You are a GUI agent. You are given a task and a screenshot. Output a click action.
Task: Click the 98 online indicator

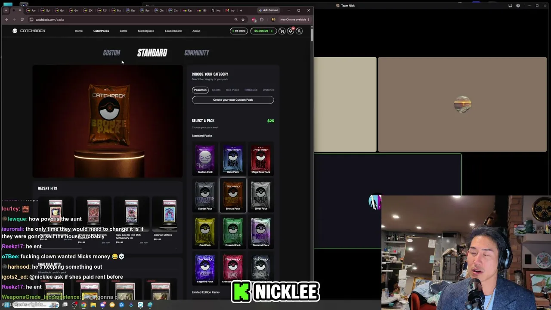[238, 31]
